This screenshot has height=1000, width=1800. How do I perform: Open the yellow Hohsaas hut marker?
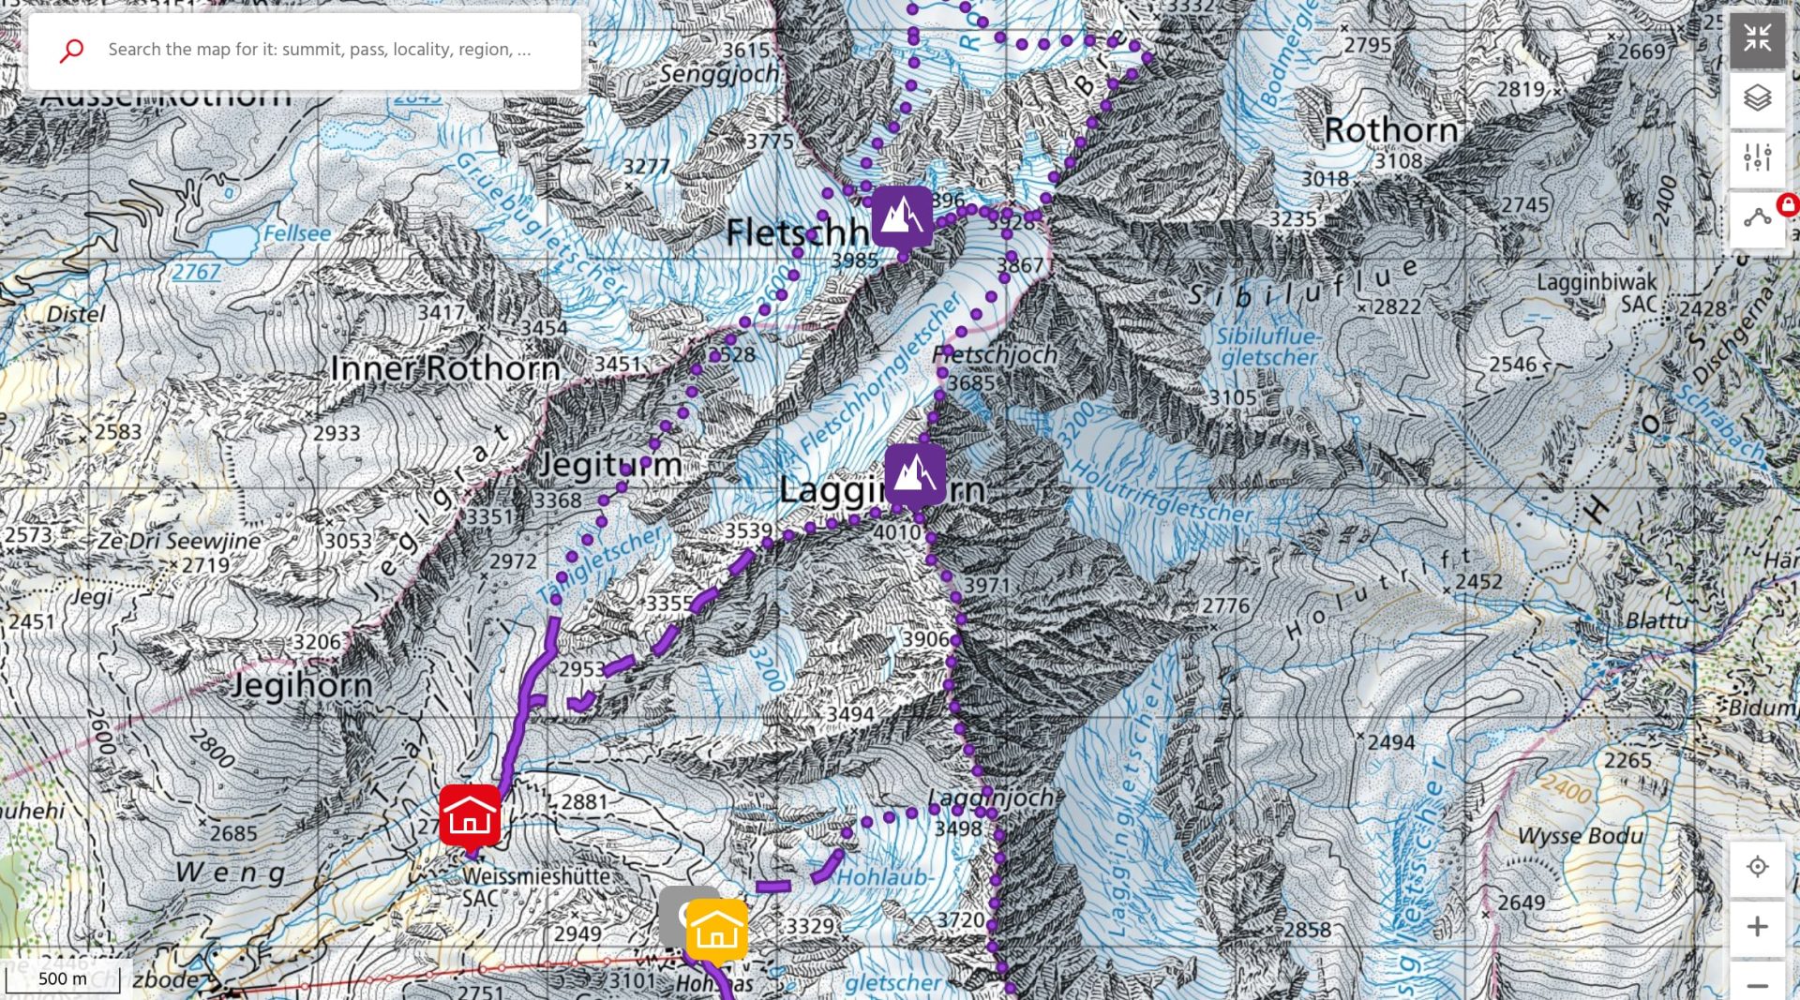pyautogui.click(x=717, y=931)
